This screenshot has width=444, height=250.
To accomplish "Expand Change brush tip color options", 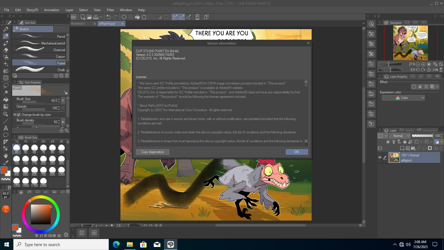I will click(15, 115).
